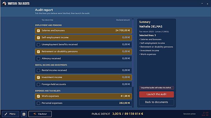Click Investment income in the summary list
The image size is (211, 118).
point(150,51)
